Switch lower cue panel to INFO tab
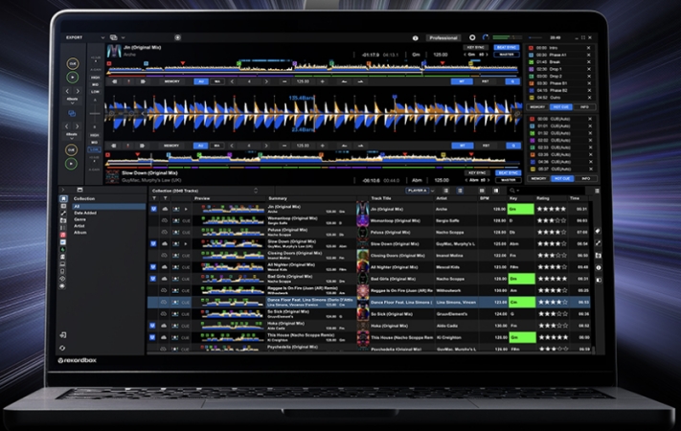 tap(586, 178)
